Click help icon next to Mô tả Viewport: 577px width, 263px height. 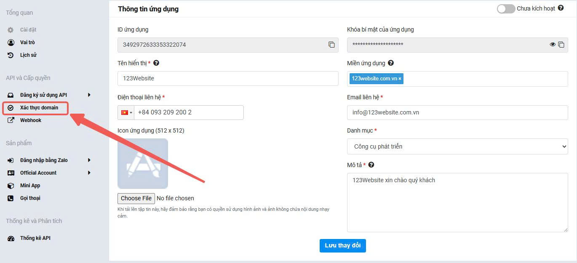tap(371, 165)
